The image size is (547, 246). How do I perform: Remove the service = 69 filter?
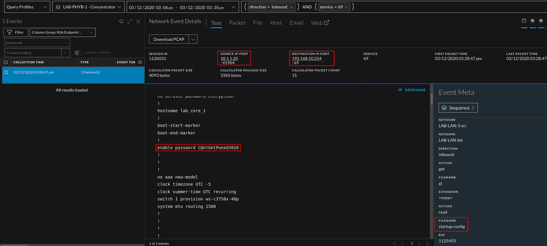click(346, 7)
